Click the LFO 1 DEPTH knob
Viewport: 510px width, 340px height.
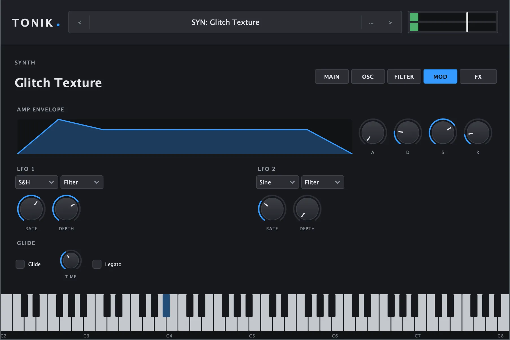coord(66,209)
